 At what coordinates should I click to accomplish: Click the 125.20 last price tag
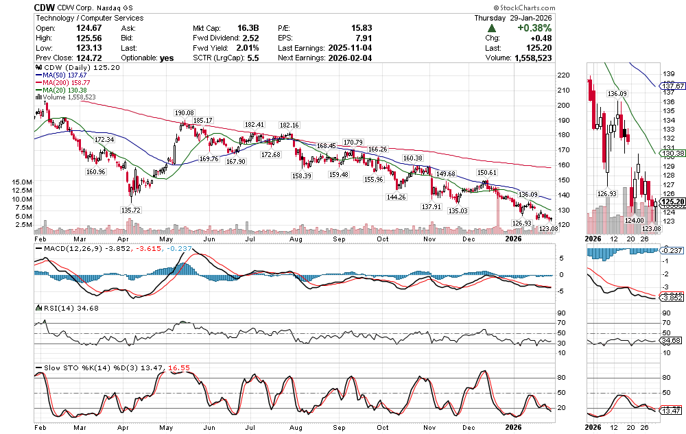click(671, 202)
